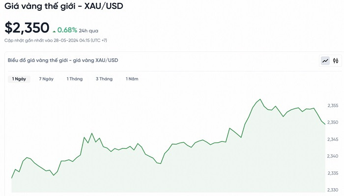Switch to candlestick chart view icon
The width and height of the screenshot is (344, 196).
tap(336, 61)
